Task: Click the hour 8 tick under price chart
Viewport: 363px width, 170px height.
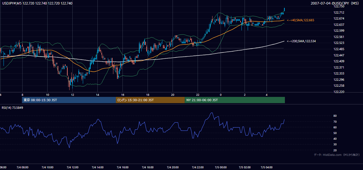Action: click(x=22, y=95)
